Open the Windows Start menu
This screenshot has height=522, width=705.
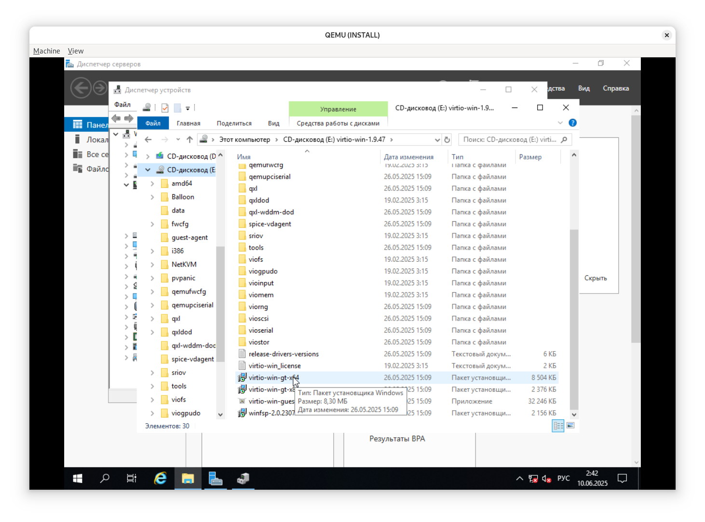coord(77,479)
